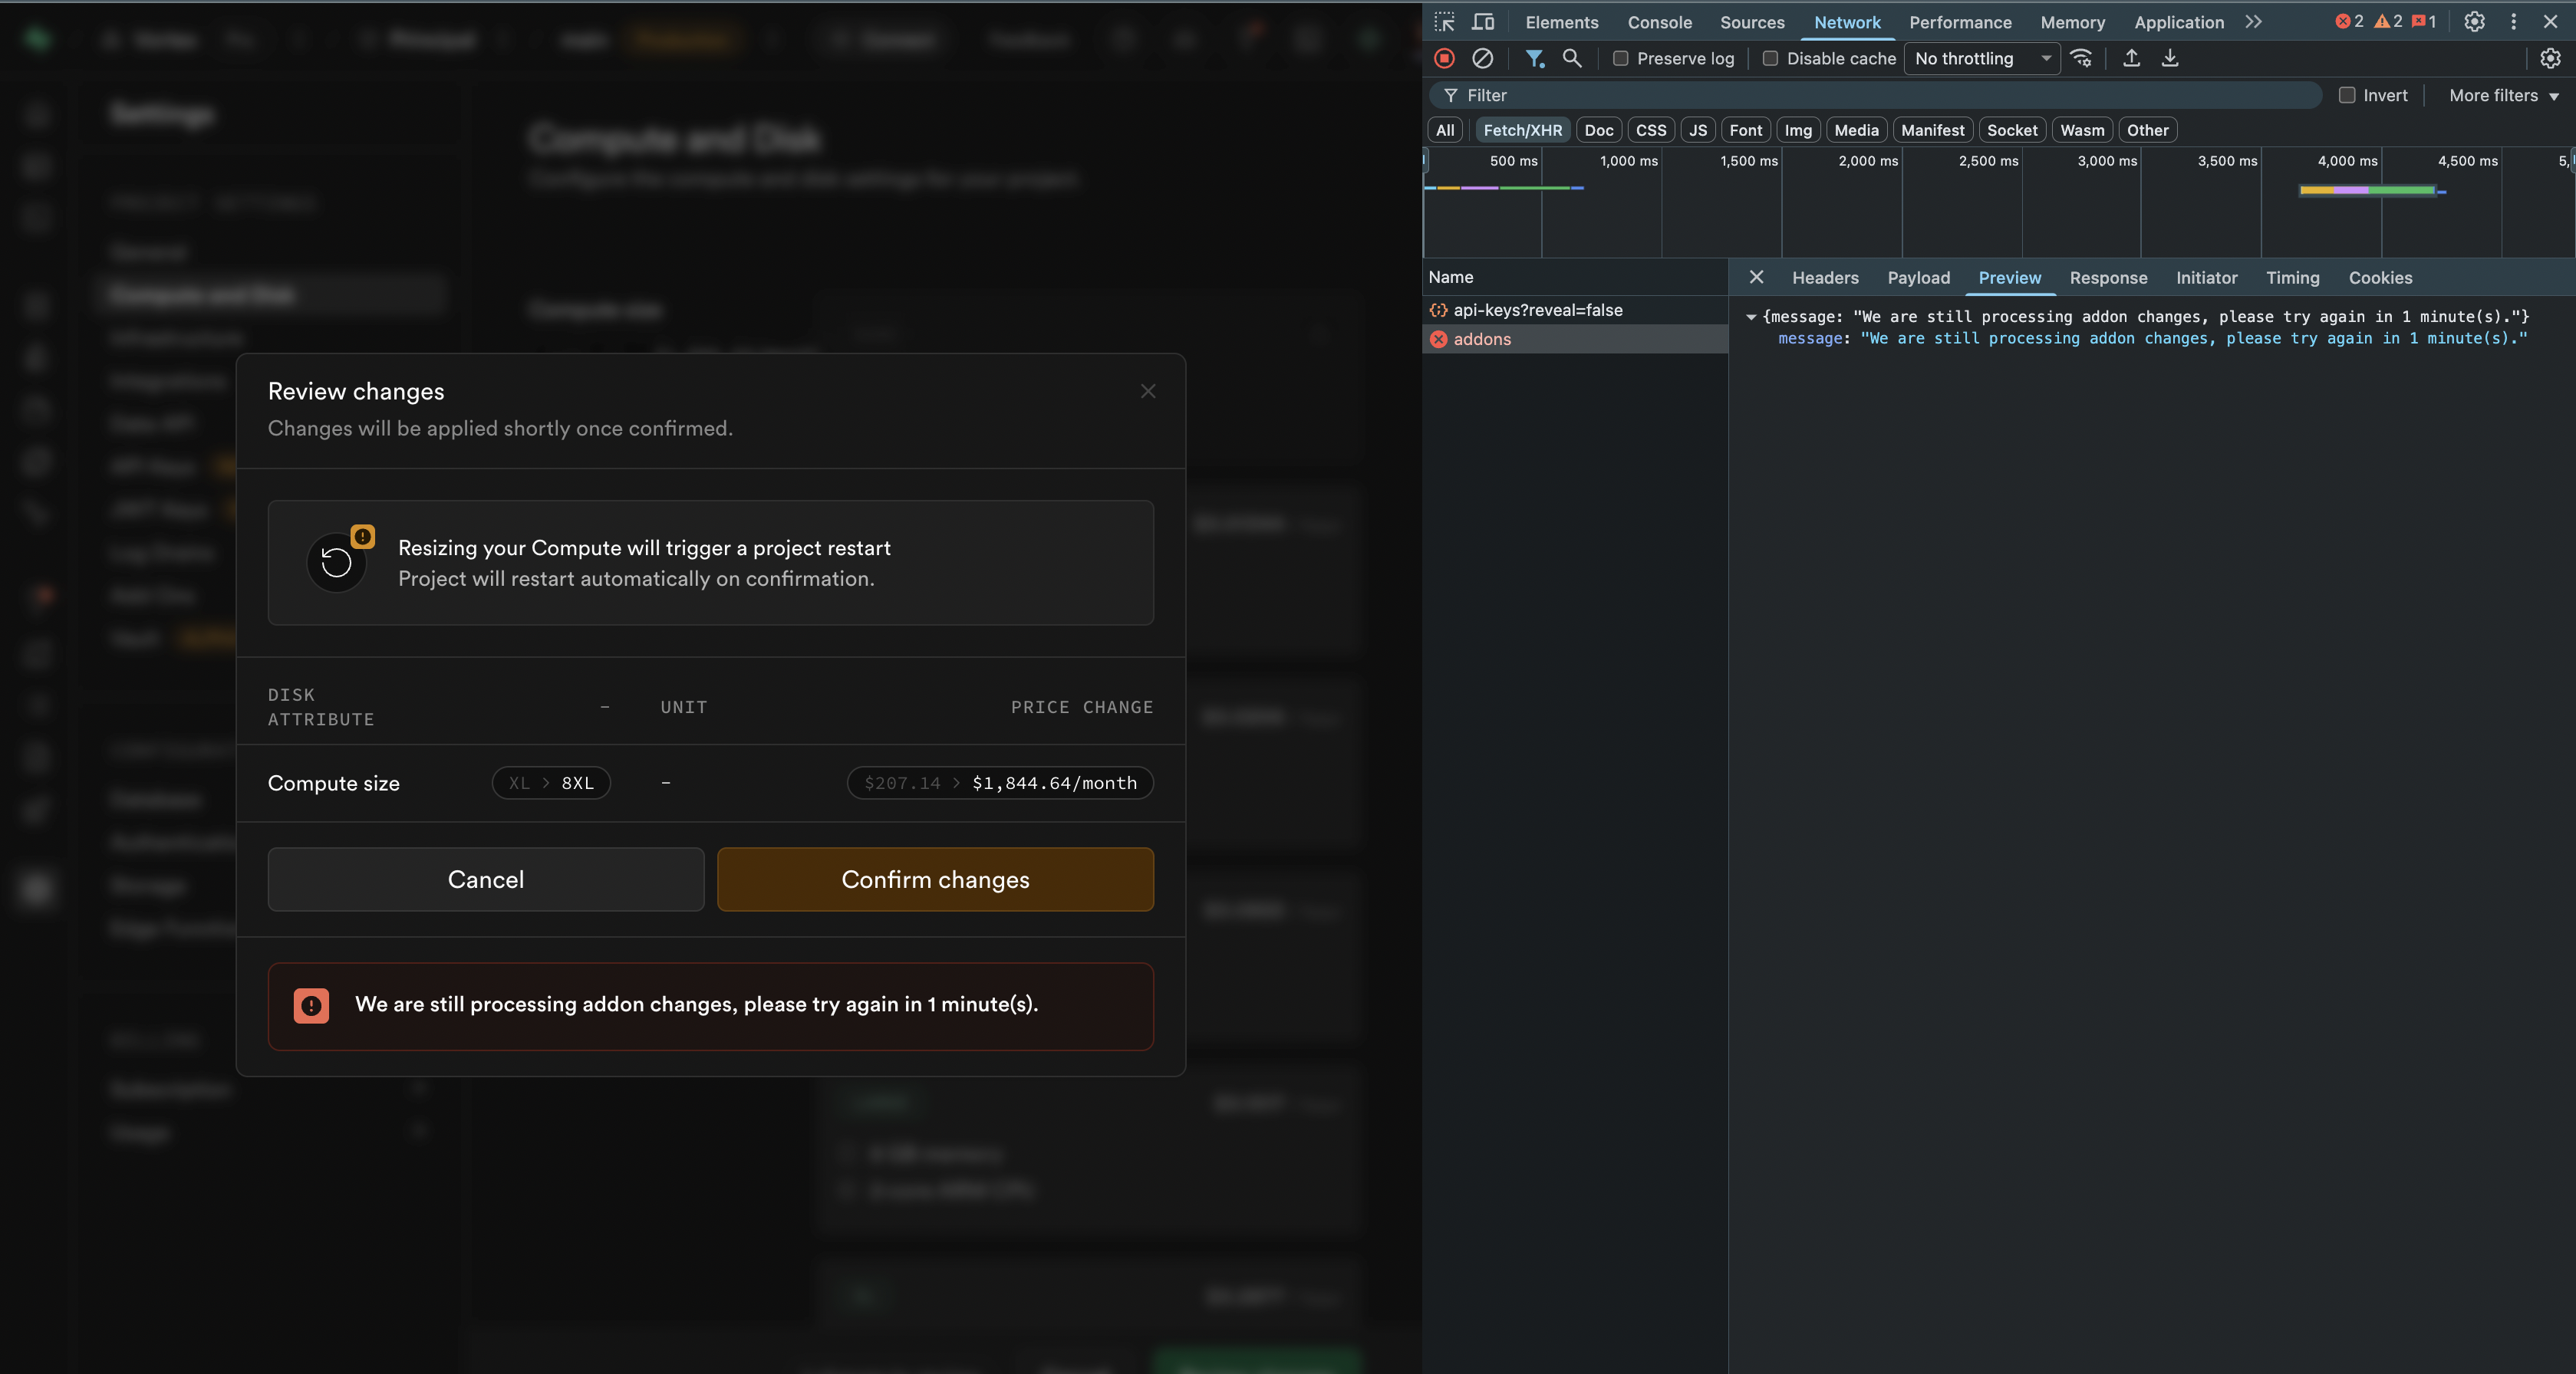Toggle the Invert filter checkbox
Image resolution: width=2576 pixels, height=1374 pixels.
2347,95
